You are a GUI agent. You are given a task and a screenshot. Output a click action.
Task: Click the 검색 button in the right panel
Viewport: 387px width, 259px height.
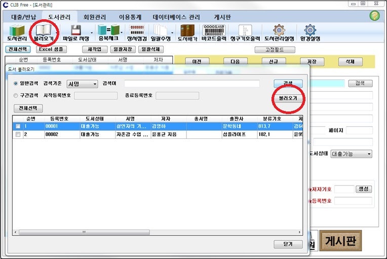360,84
